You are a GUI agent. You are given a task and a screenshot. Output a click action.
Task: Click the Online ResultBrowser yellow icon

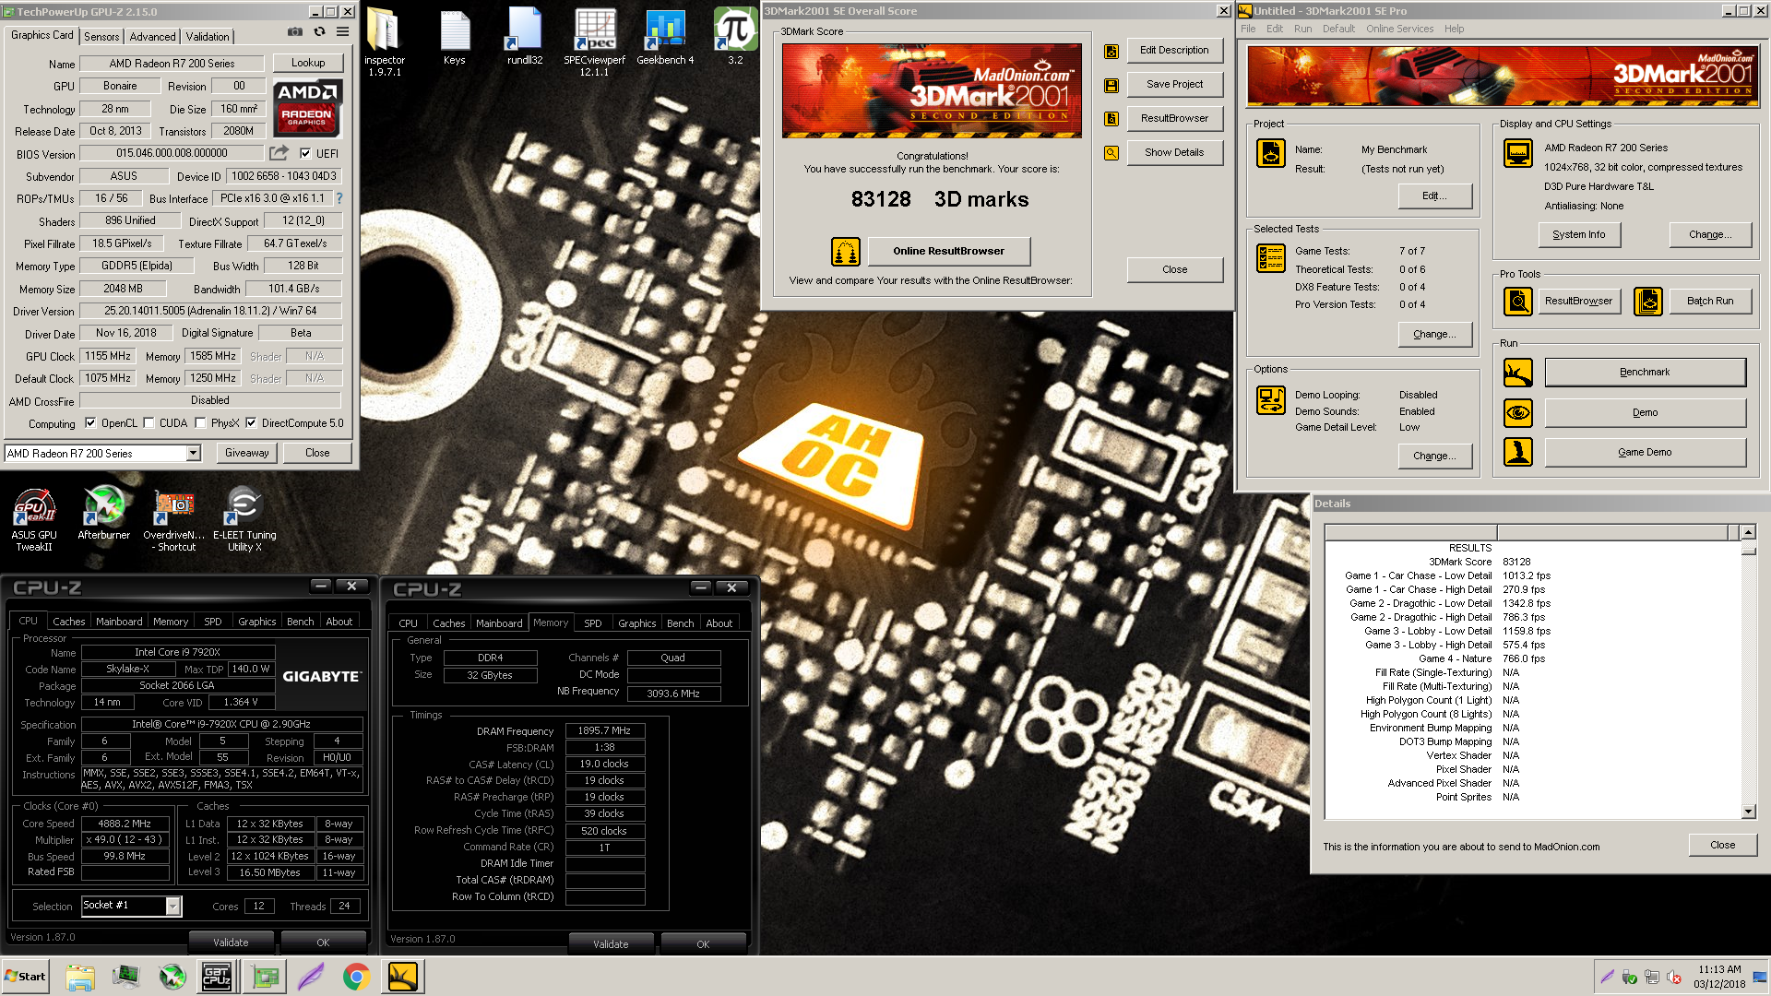846,251
